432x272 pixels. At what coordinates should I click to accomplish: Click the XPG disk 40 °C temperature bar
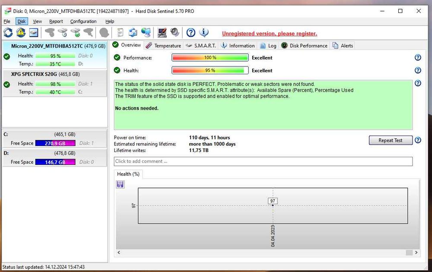[x=55, y=92]
